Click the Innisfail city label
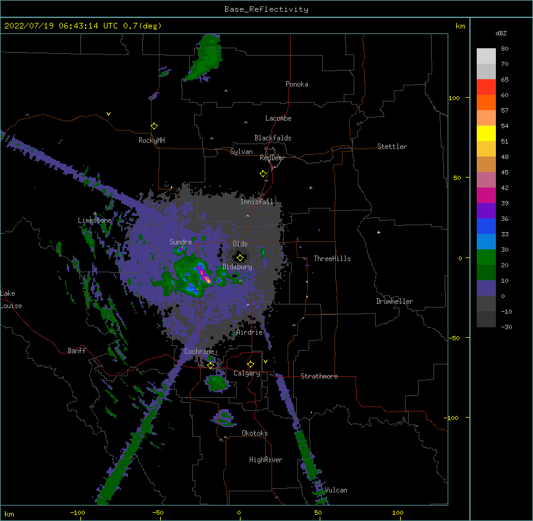Screen dimensions: 533x521 (257, 202)
